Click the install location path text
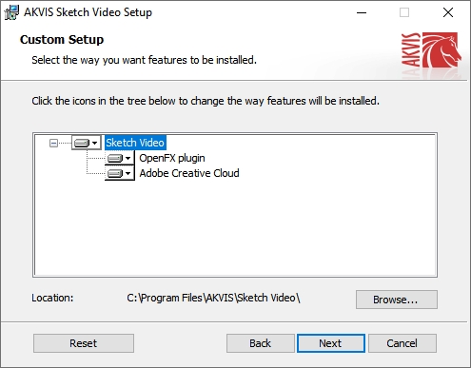471x368 pixels. point(213,298)
